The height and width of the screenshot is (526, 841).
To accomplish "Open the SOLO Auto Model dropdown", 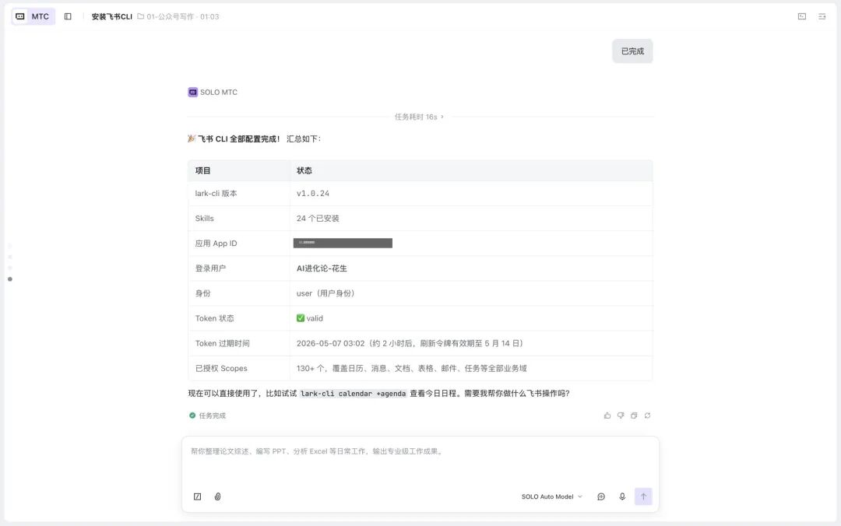I will click(x=551, y=496).
